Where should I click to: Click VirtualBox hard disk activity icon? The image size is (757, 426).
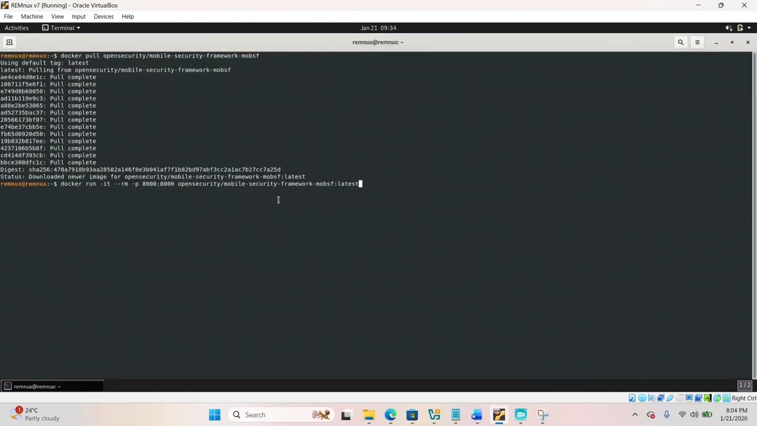coord(632,398)
